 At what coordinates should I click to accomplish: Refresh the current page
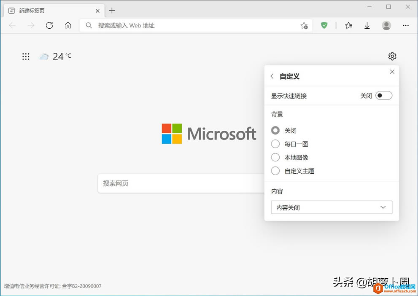pyautogui.click(x=49, y=25)
